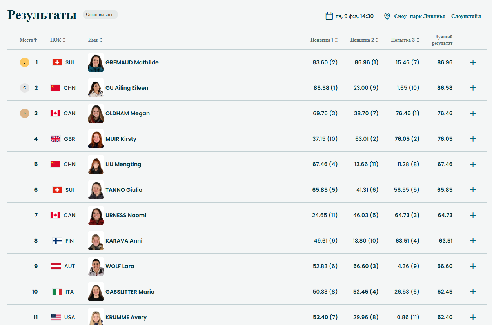This screenshot has width=492, height=325.
Task: Sort the table by Место column
Action: coord(28,40)
